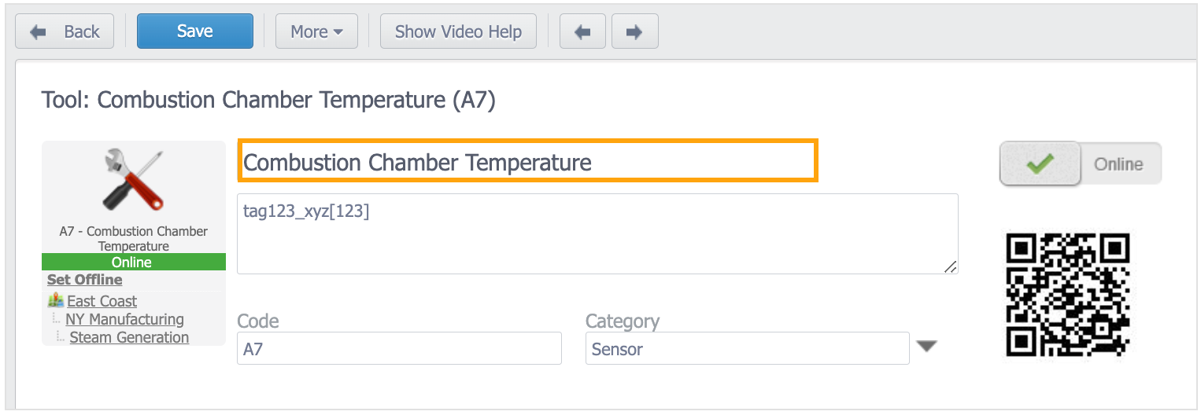This screenshot has height=415, width=1201.
Task: Select NY Manufacturing in the tree
Action: 124,319
